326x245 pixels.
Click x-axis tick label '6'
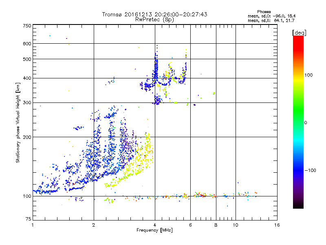pyautogui.click(x=190, y=225)
